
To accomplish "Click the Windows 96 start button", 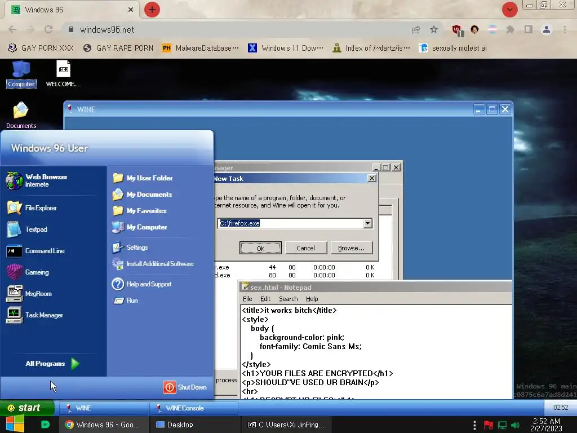I will pos(27,408).
